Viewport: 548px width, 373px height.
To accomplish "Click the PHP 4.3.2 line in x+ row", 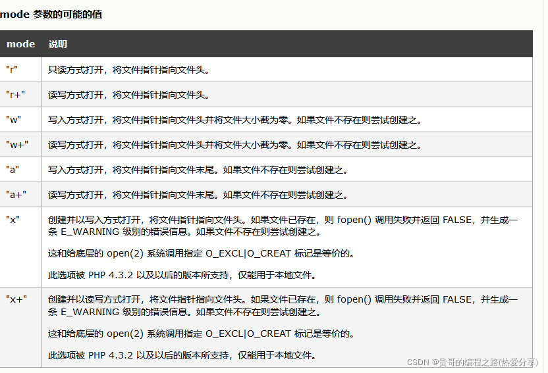I will (182, 355).
